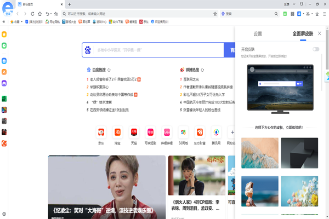
Task: Open the translate icon dropdown arrow
Action: [x=303, y=14]
